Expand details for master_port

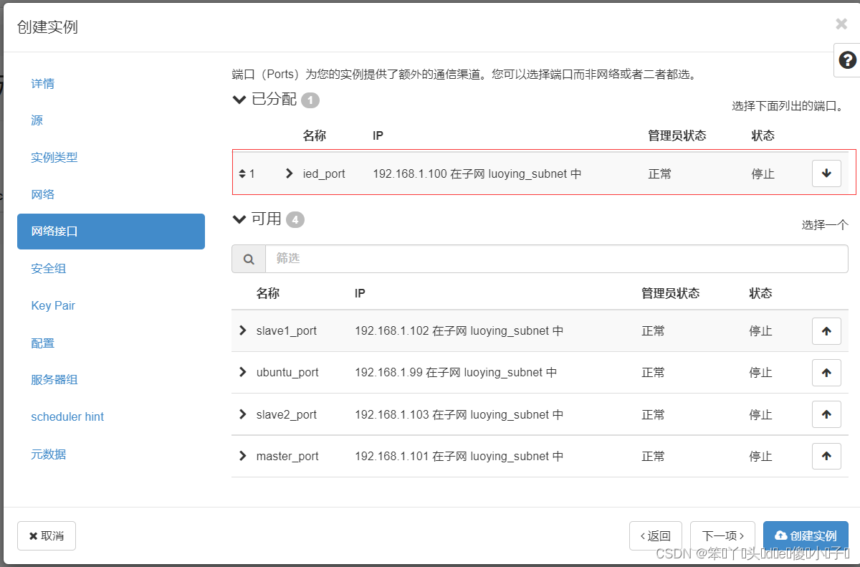click(242, 456)
